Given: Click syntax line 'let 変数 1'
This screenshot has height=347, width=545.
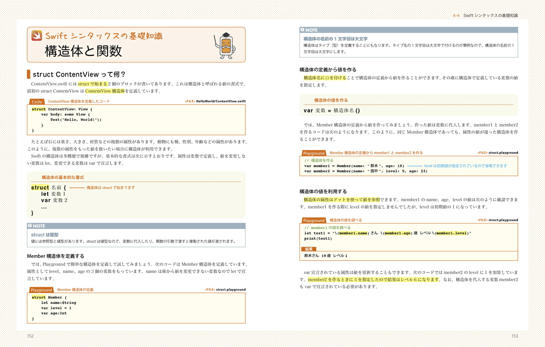Looking at the screenshot, I should click(53, 194).
